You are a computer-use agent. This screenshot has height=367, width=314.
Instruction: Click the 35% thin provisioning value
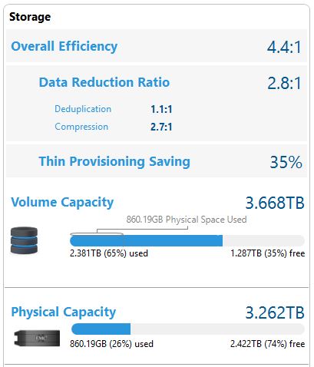coord(286,162)
